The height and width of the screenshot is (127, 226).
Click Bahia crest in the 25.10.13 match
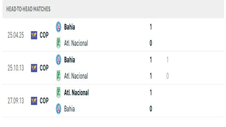58,60
